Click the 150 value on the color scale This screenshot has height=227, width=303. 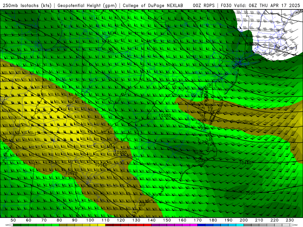(167, 220)
